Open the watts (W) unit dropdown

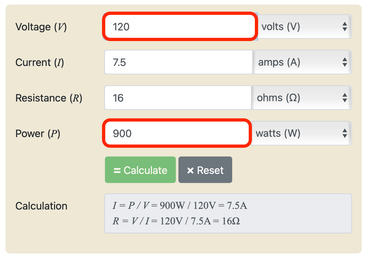pyautogui.click(x=301, y=133)
